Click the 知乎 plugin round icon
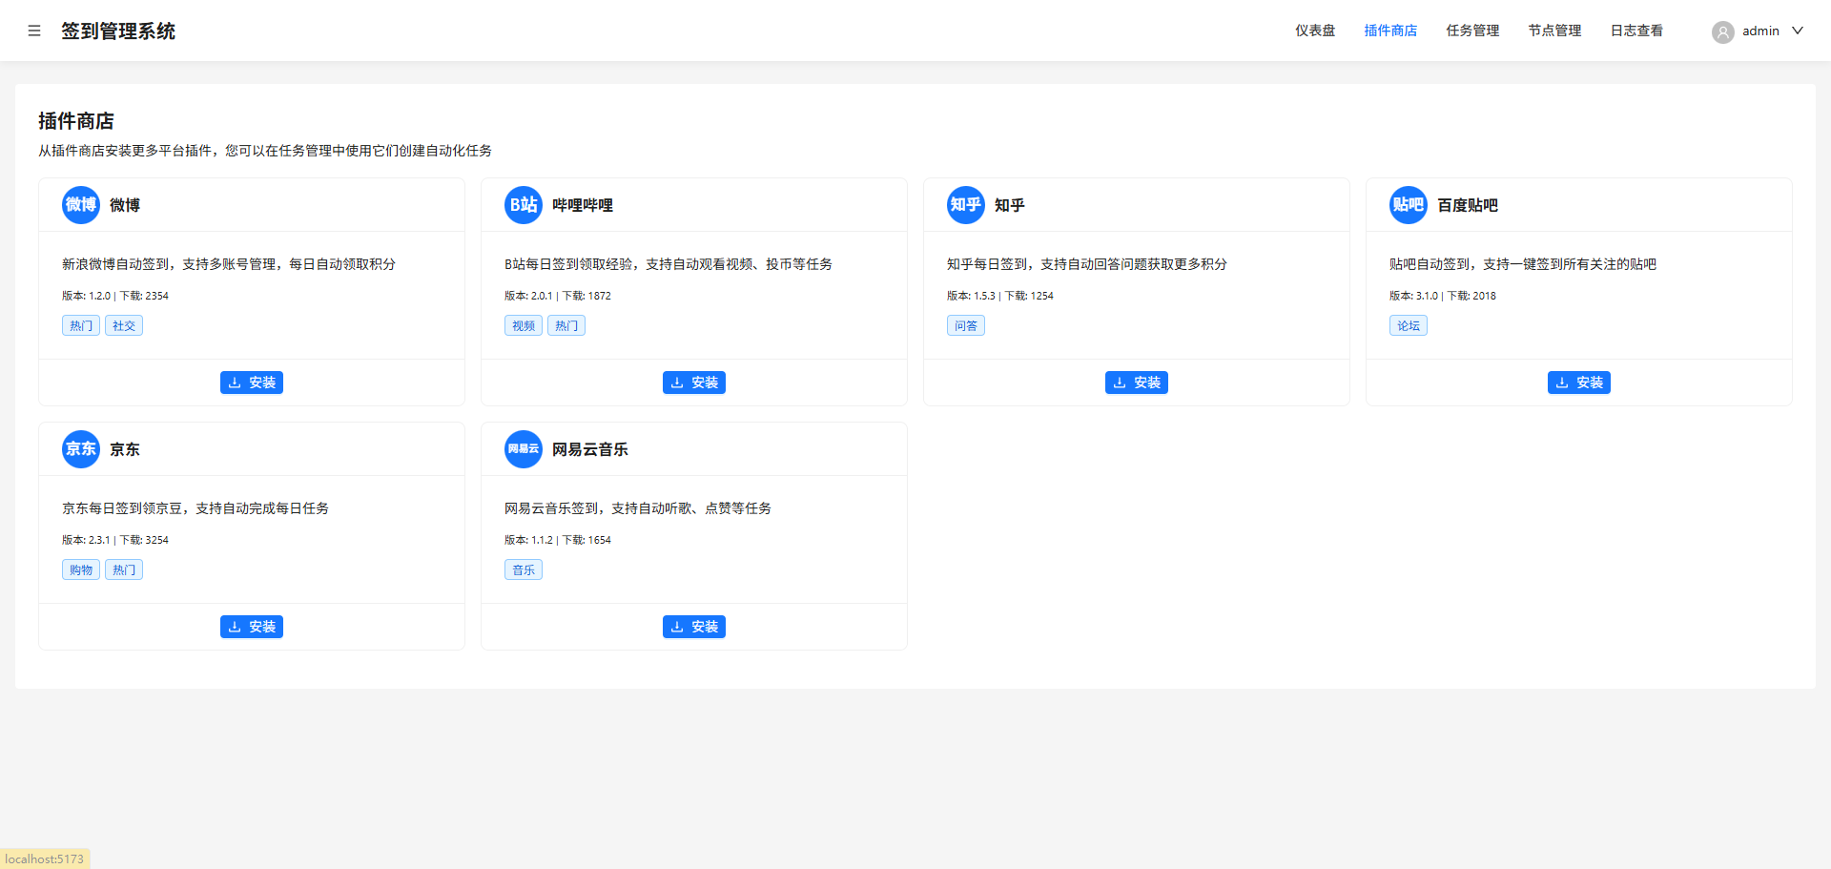 (x=966, y=205)
